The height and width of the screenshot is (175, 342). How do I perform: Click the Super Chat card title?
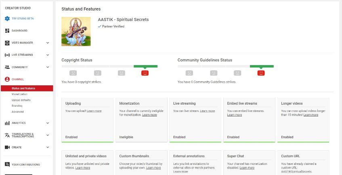coord(235,156)
